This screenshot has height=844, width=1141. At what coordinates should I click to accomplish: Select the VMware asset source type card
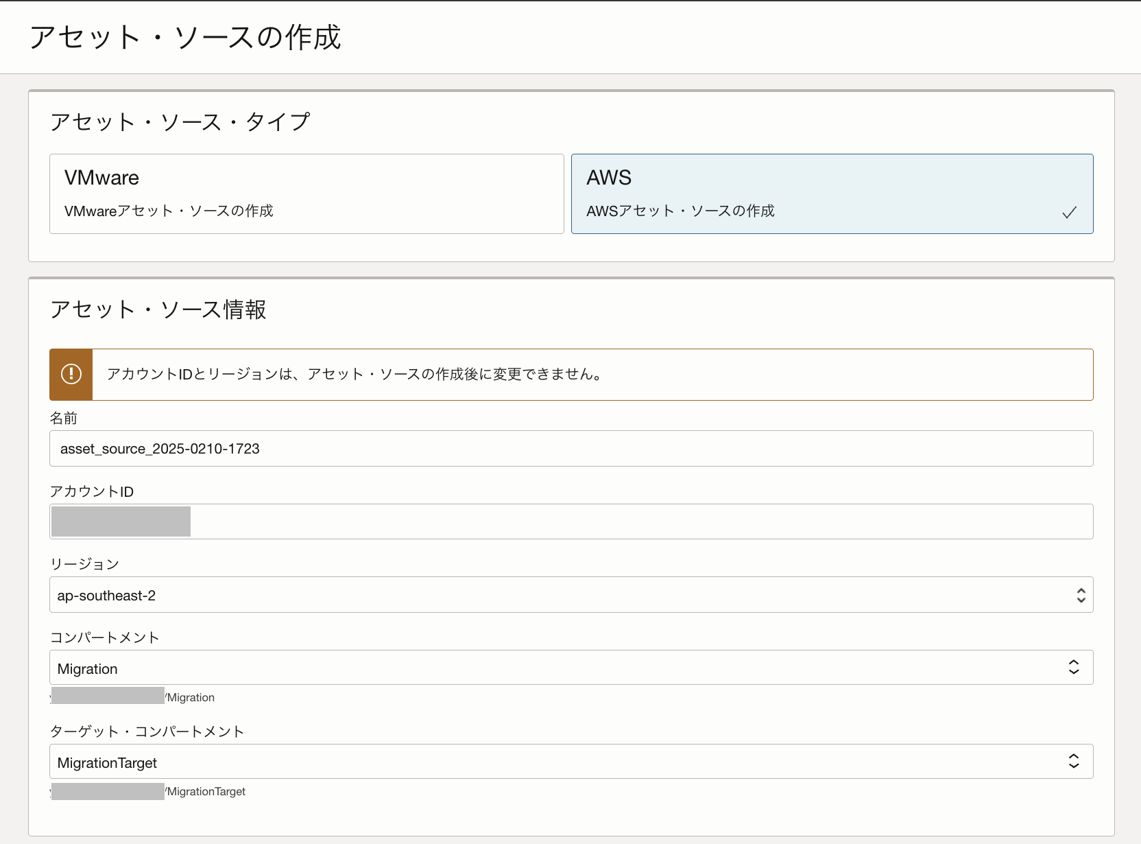(x=307, y=194)
